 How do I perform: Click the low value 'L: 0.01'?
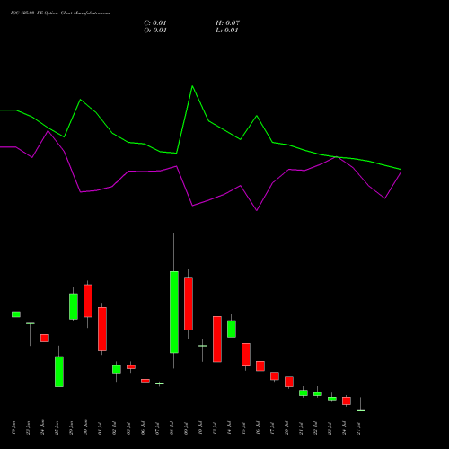pyautogui.click(x=227, y=31)
